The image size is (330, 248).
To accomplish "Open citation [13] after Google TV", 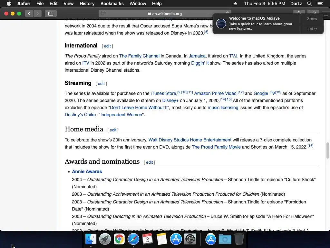I will click(x=278, y=92).
